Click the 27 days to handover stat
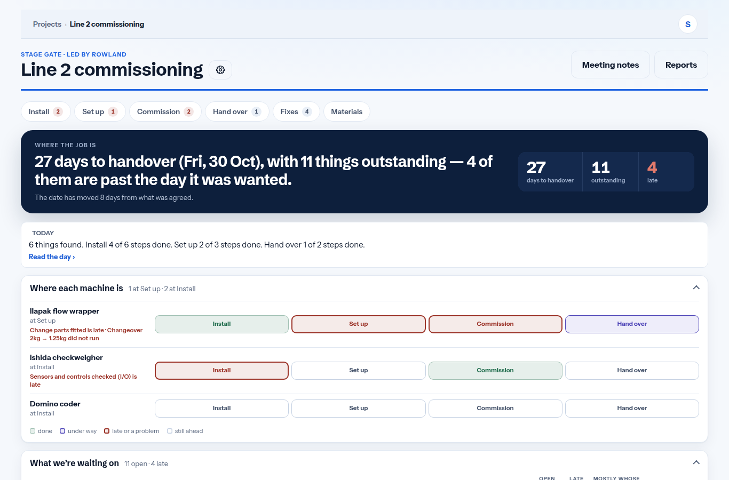 pos(550,172)
